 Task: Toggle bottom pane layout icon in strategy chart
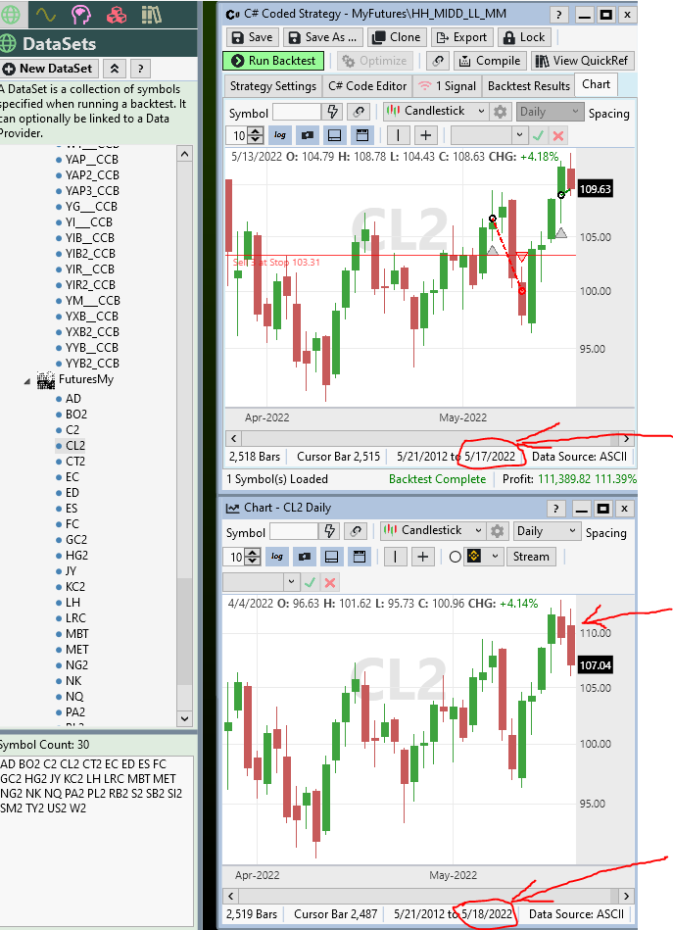(334, 135)
